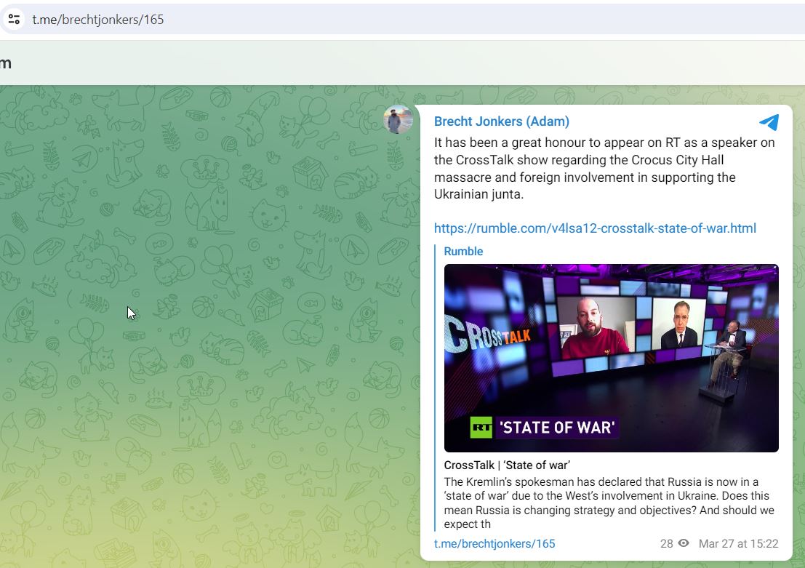Open the CrossTalk State of War video thumbnail

click(x=611, y=358)
